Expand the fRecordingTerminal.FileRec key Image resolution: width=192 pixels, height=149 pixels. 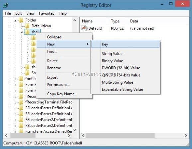[x=15, y=102]
